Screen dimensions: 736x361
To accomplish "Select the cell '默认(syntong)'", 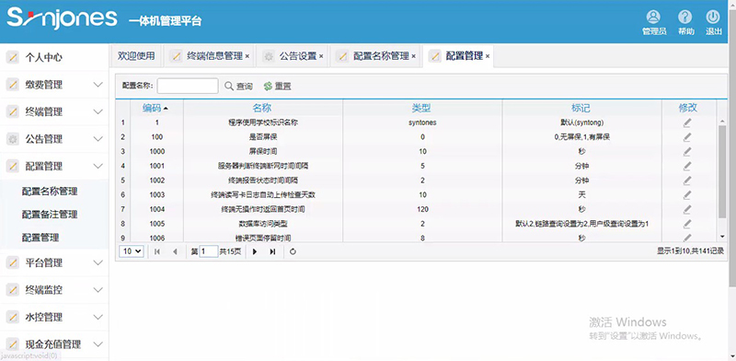I will coord(582,122).
